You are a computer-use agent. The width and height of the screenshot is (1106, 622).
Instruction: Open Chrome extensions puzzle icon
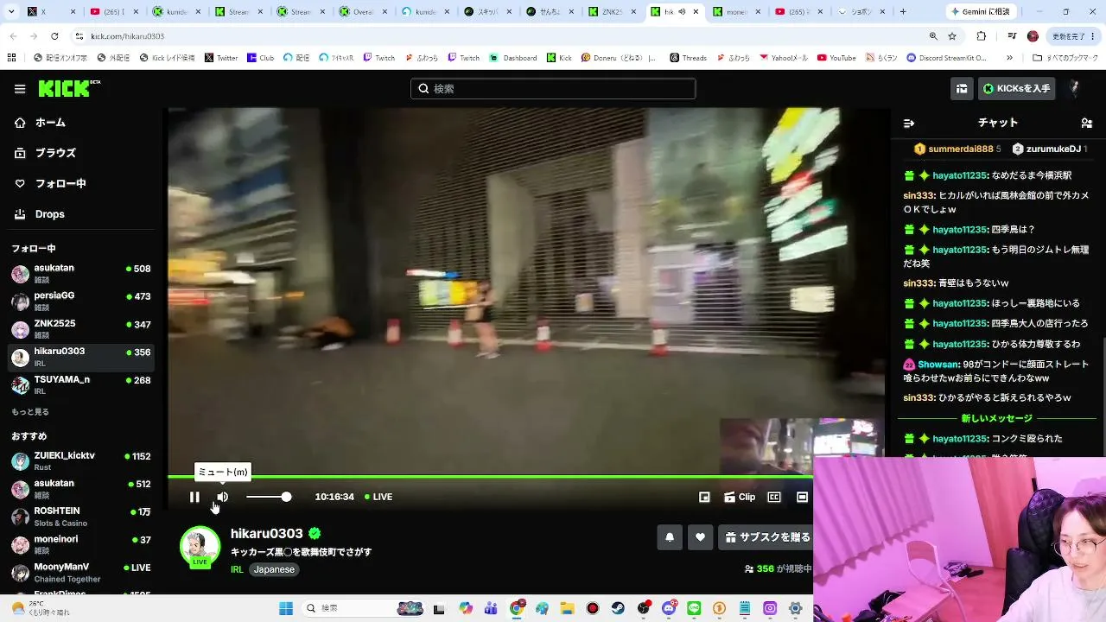[x=981, y=36]
